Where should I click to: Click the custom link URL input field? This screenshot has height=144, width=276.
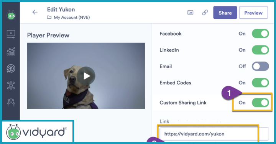[x=214, y=134]
